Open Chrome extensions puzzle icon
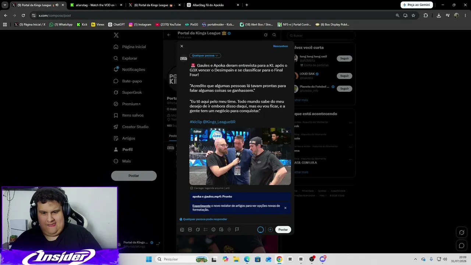Image resolution: width=471 pixels, height=265 pixels. coord(426,15)
